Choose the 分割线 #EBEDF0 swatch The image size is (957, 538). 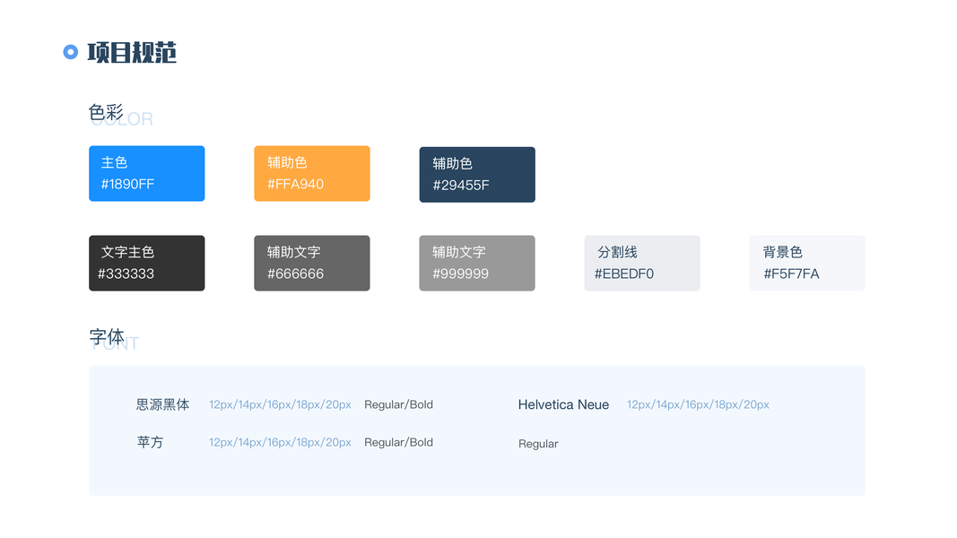tap(642, 263)
